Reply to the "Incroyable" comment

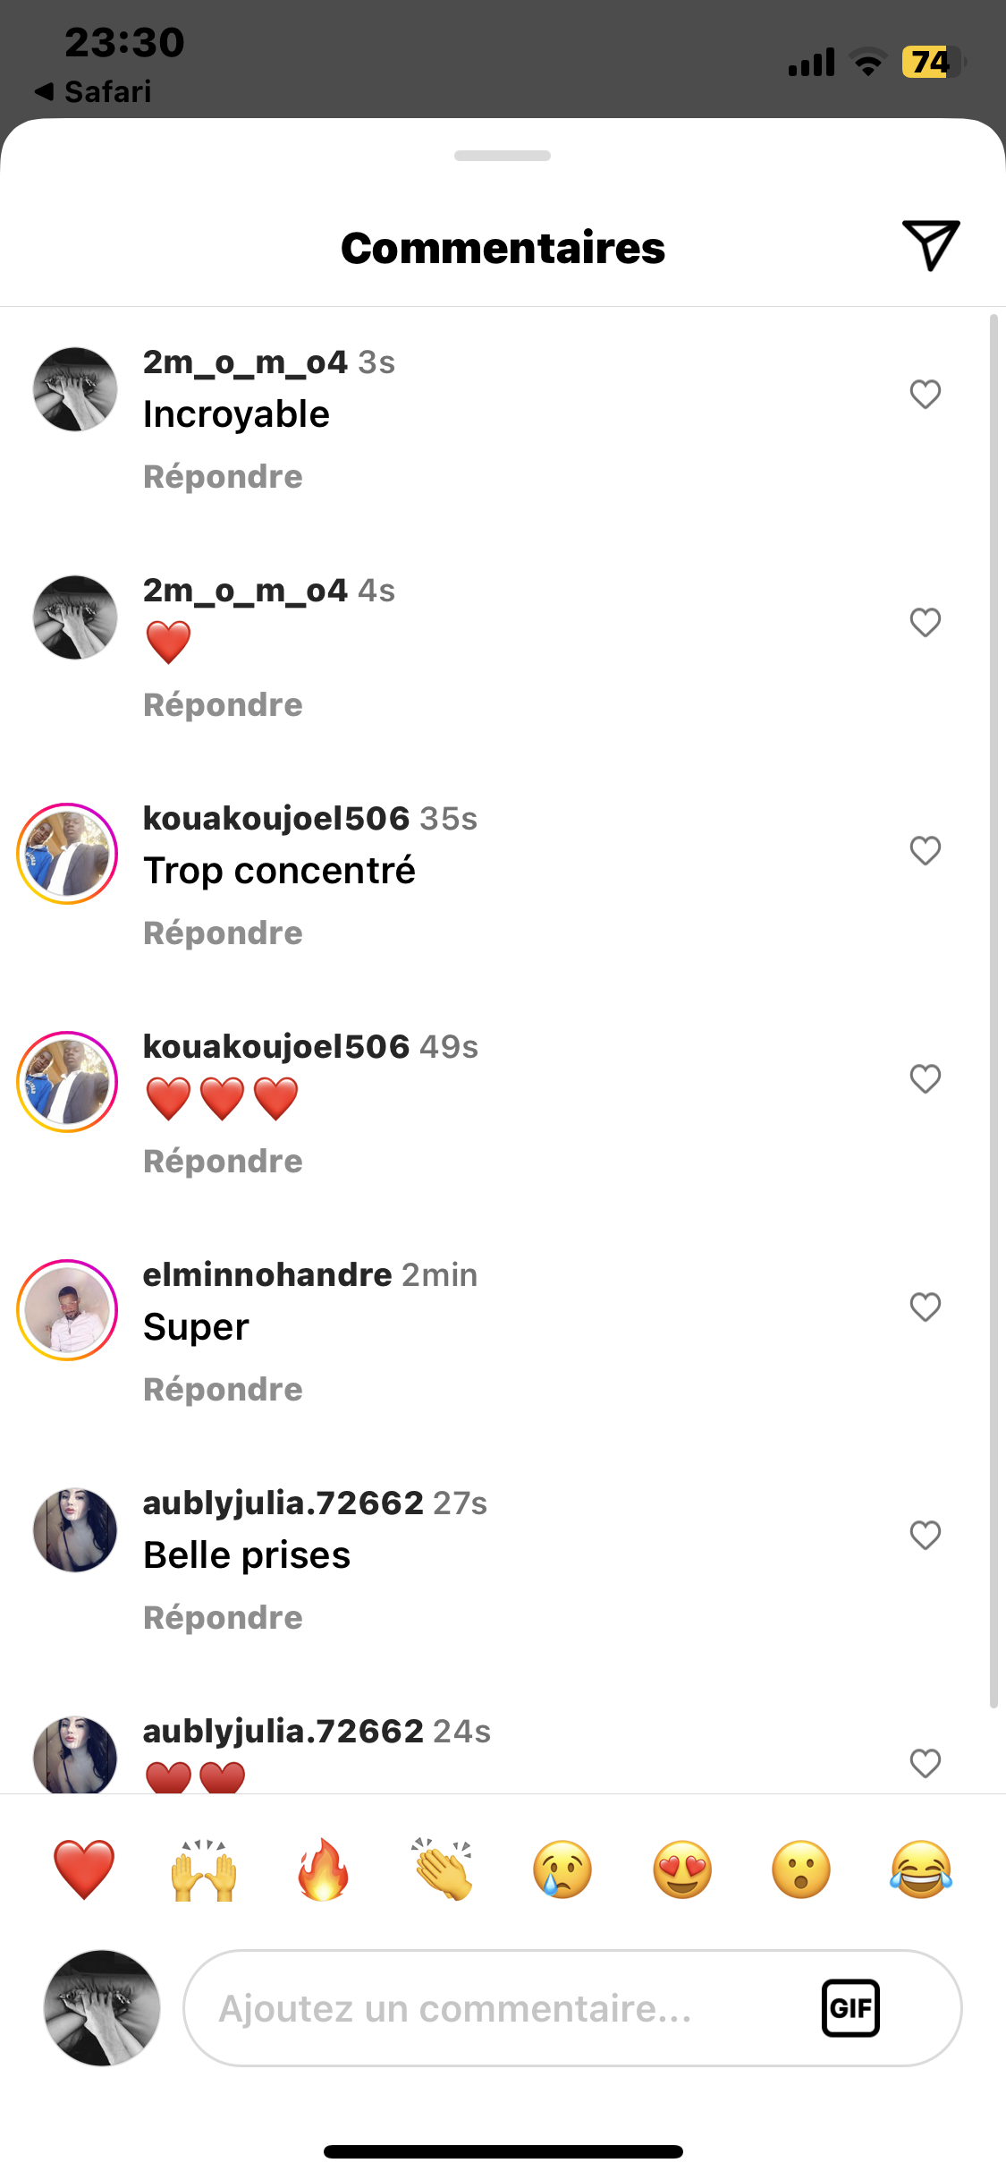[x=223, y=477]
